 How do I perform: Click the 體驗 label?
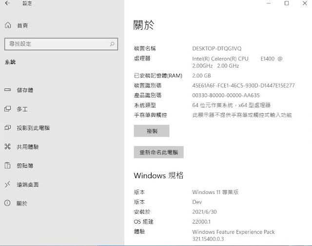[139, 231]
